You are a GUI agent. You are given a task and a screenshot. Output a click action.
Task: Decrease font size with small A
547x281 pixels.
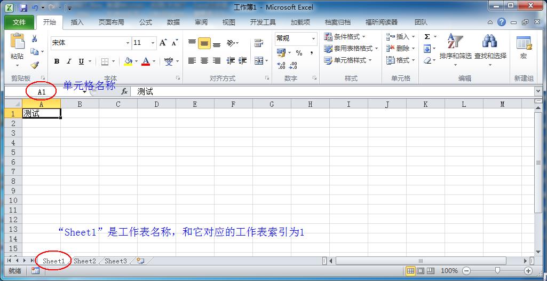point(175,43)
